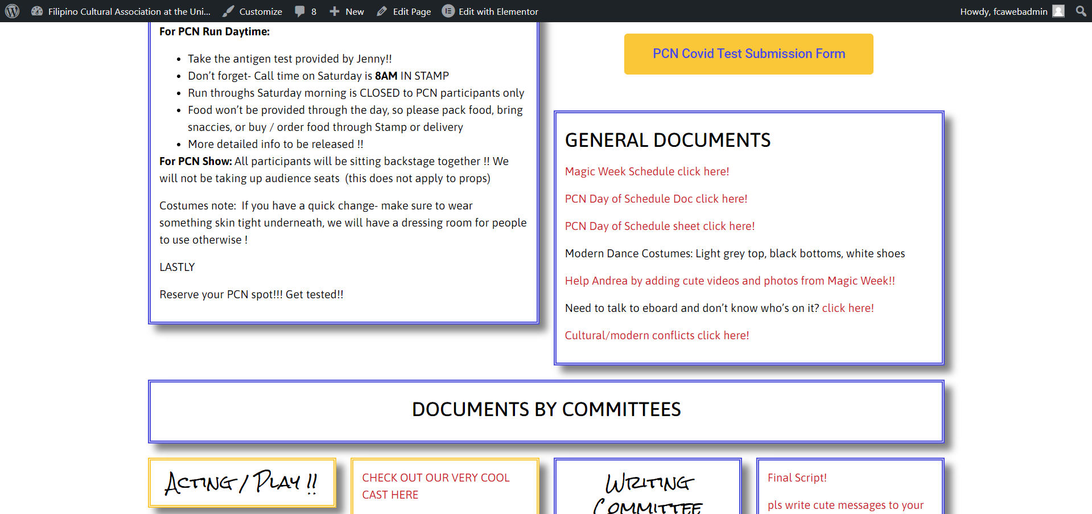
Task: Click the fcawebadmin user avatar
Action: pos(1058,11)
